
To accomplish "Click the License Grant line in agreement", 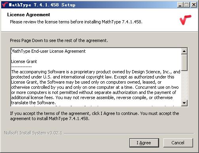I will [24, 61].
